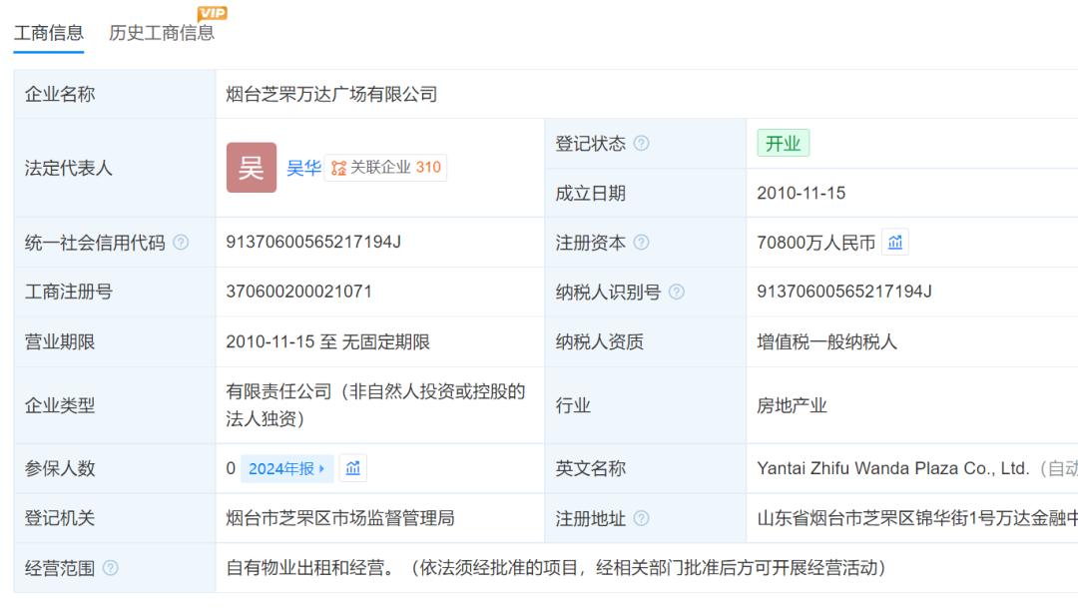Click the 纳税人资质 label cell
Image resolution: width=1078 pixels, height=608 pixels.
(x=645, y=341)
